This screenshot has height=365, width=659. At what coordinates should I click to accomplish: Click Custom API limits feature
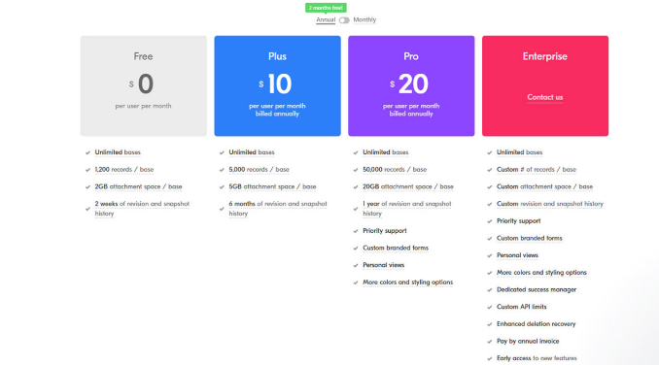[522, 307]
